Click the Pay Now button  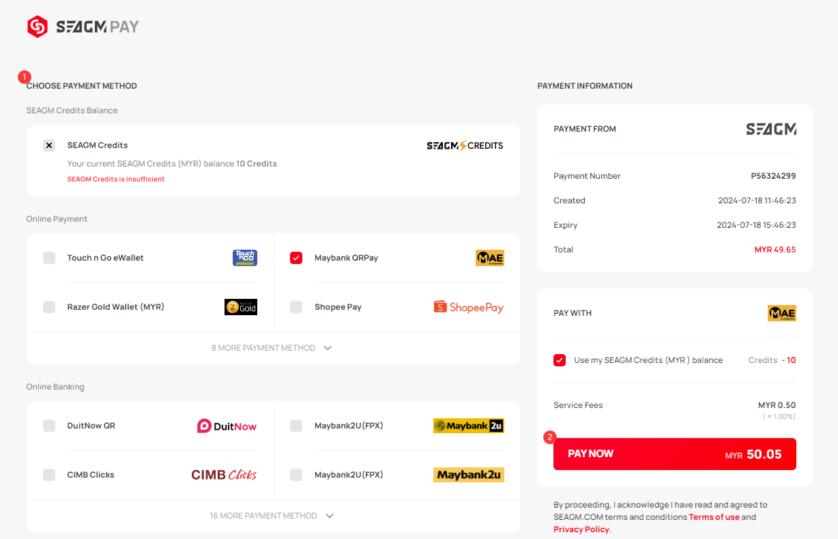675,454
